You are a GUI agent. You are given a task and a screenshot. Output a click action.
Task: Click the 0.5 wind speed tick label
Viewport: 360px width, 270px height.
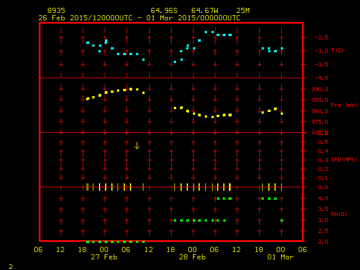coord(323,142)
